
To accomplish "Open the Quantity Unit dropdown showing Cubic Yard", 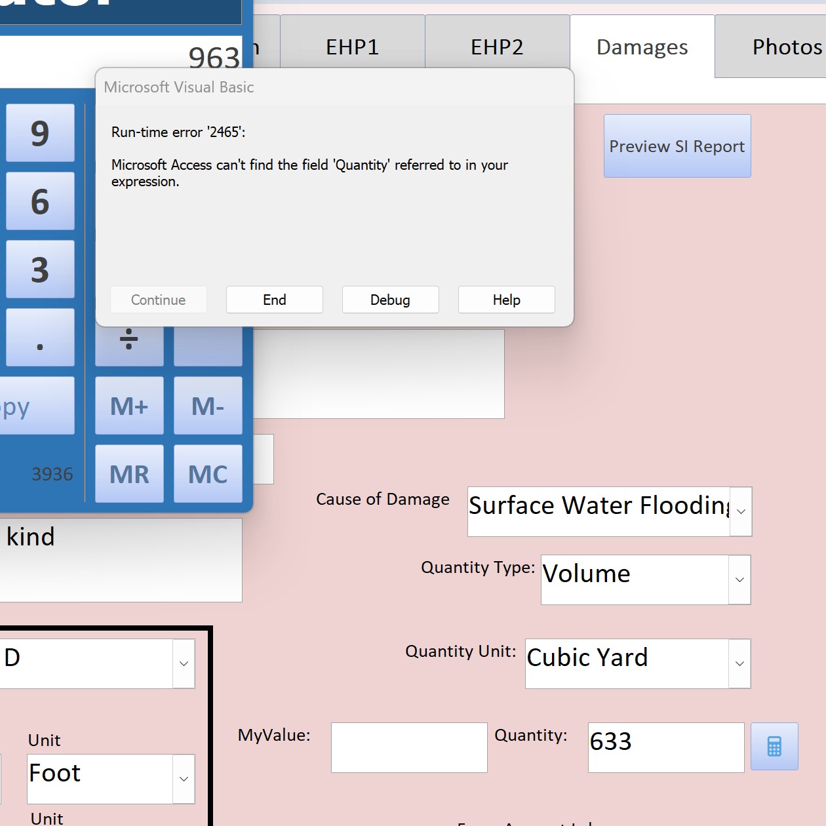I will (739, 663).
